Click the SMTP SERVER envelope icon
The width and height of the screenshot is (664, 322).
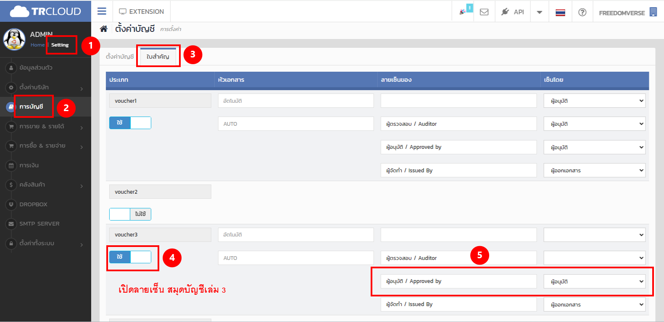point(11,223)
